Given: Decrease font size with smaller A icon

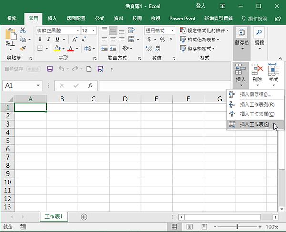Looking at the screenshot, I should tap(84, 40).
